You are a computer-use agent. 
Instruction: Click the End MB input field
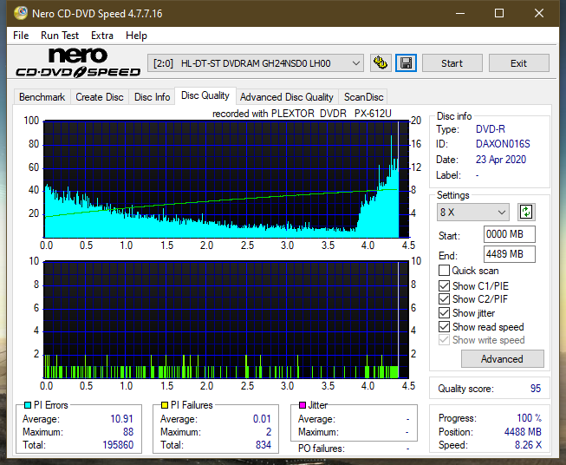509,254
